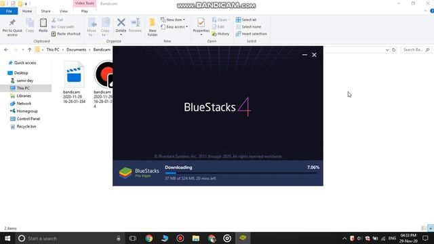Click the Copy ribbon icon

30,26
